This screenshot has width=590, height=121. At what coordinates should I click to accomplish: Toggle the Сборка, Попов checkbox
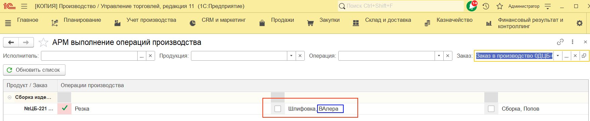click(491, 109)
